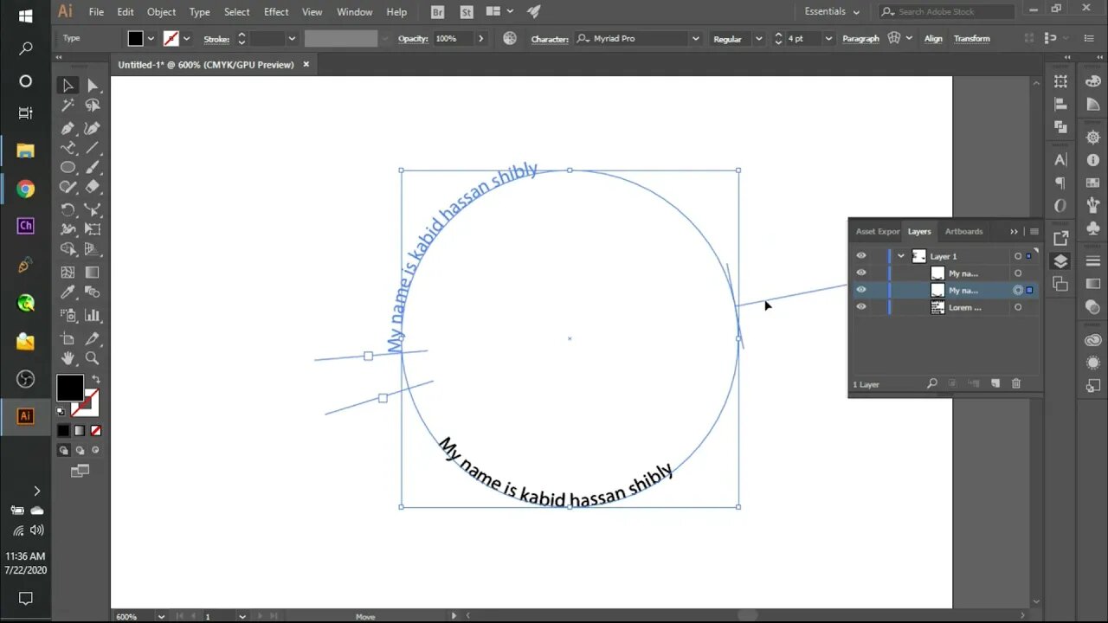
Task: Open Adobe Stock via St icon
Action: 467,12
